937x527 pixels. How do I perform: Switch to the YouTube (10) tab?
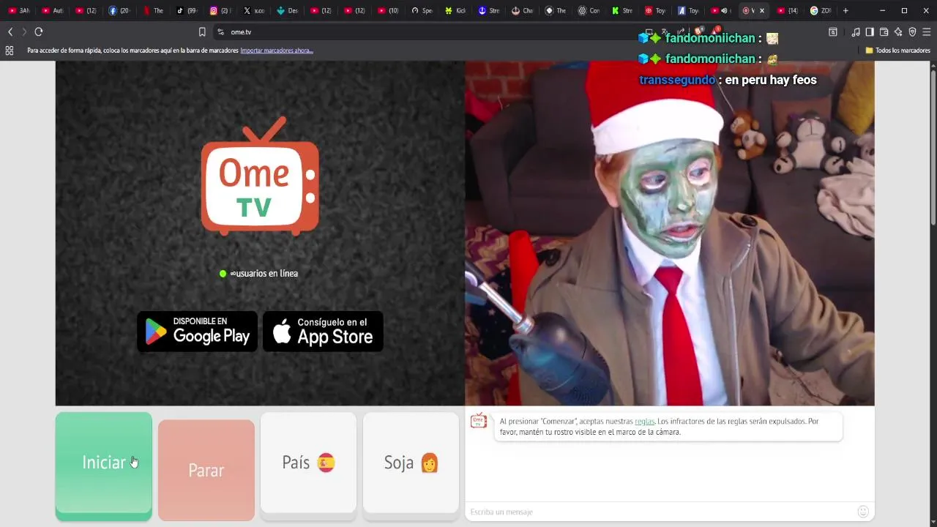[x=389, y=10]
